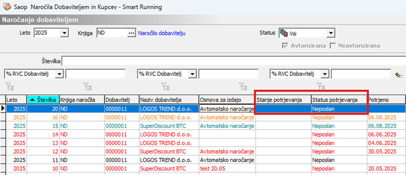Toggle the Neavtorizirana checkbox

tap(333, 46)
